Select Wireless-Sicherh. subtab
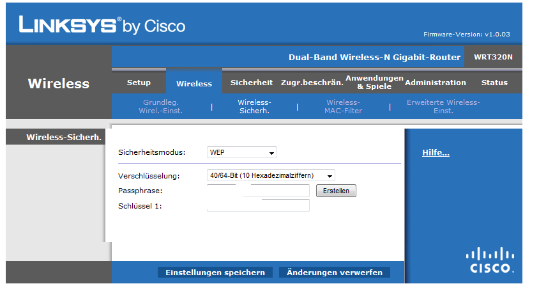Image resolution: width=539 pixels, height=293 pixels. coord(254,107)
